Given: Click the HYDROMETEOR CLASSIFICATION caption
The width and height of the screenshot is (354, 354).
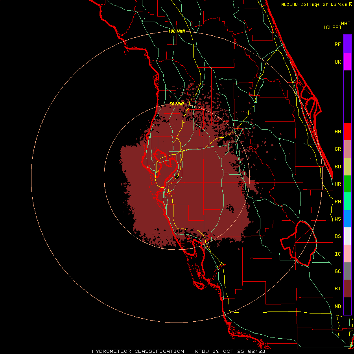Looking at the screenshot, I should pyautogui.click(x=138, y=351).
